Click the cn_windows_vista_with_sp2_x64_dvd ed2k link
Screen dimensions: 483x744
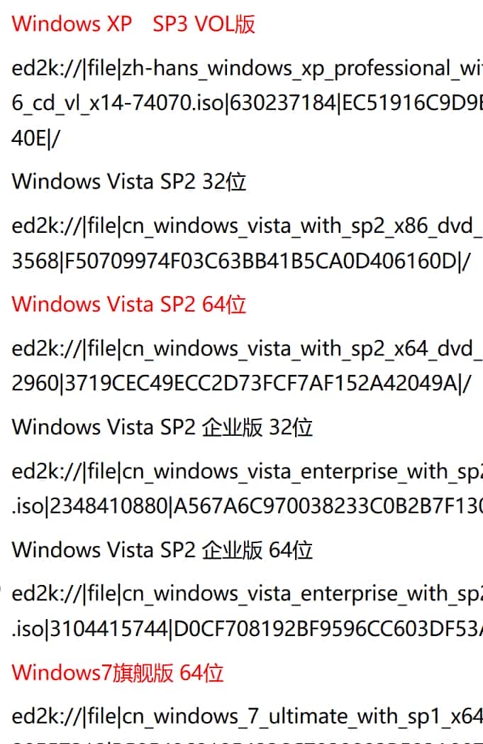click(x=247, y=349)
